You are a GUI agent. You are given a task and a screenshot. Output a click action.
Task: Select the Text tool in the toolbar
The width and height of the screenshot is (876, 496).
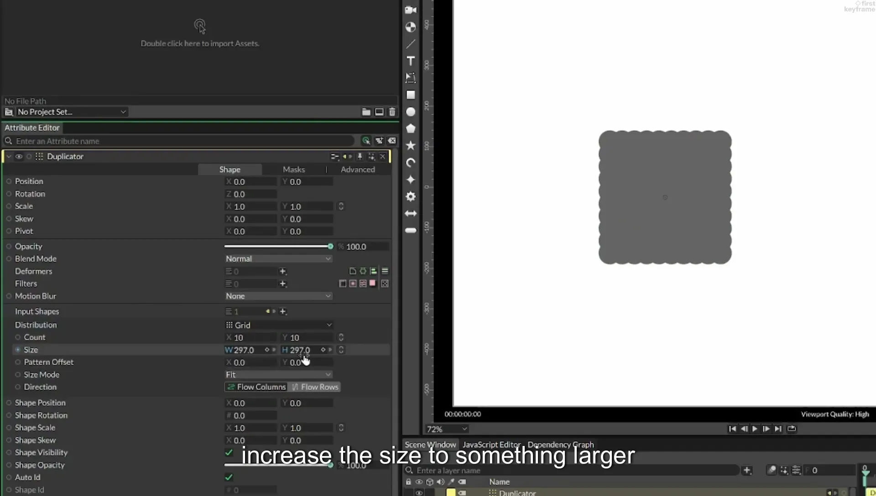tap(411, 61)
